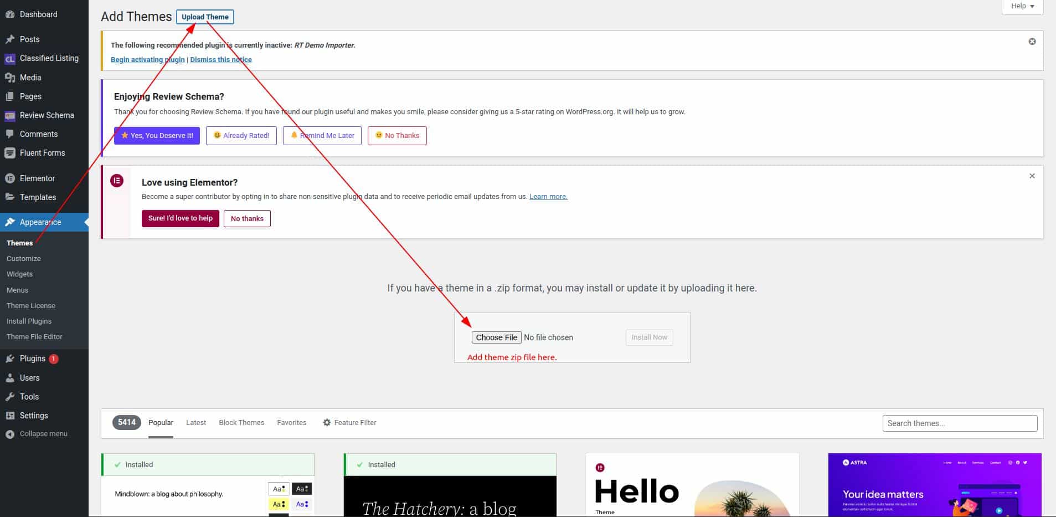Screen dimensions: 1056x517
Task: Click the Elementor logo in the notice
Action: (117, 181)
